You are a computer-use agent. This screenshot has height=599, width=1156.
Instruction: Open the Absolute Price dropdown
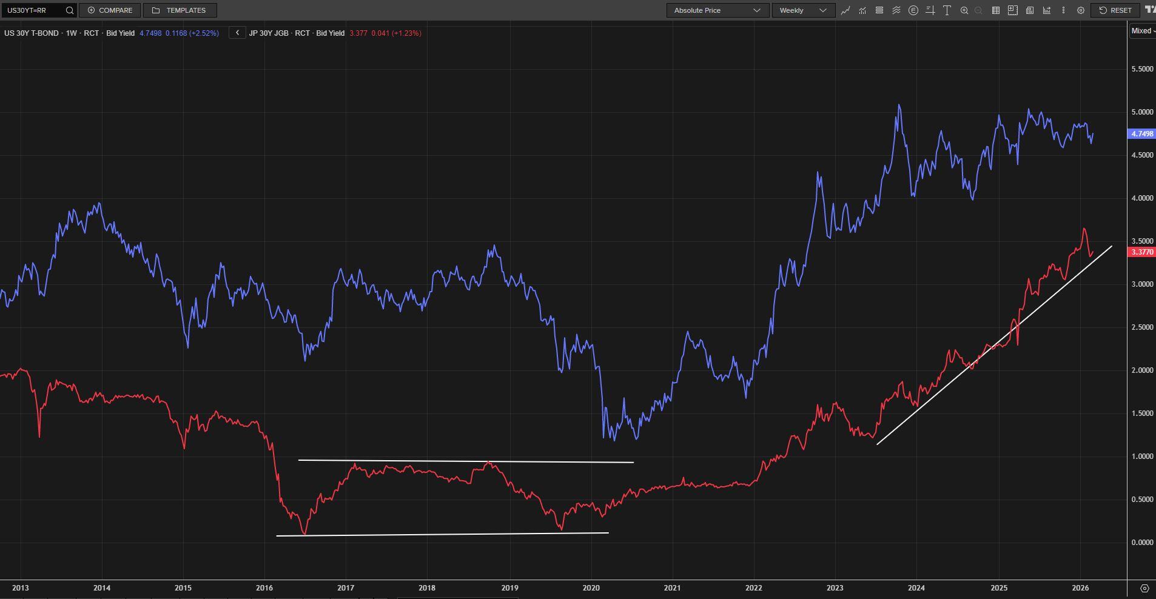pos(717,10)
